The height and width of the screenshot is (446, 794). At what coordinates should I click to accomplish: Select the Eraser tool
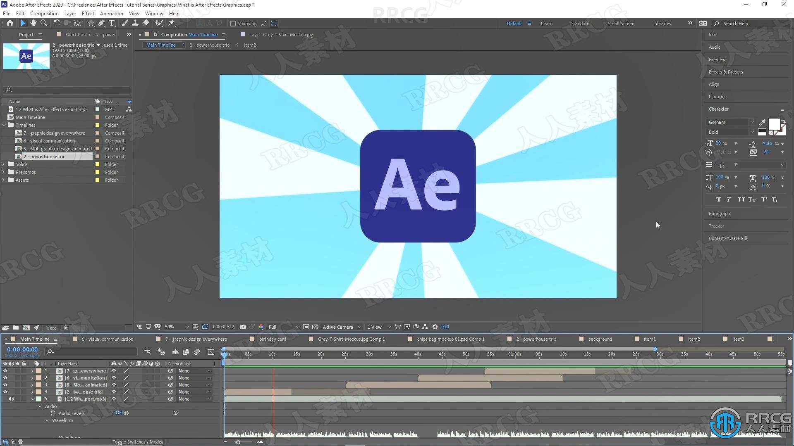click(146, 23)
